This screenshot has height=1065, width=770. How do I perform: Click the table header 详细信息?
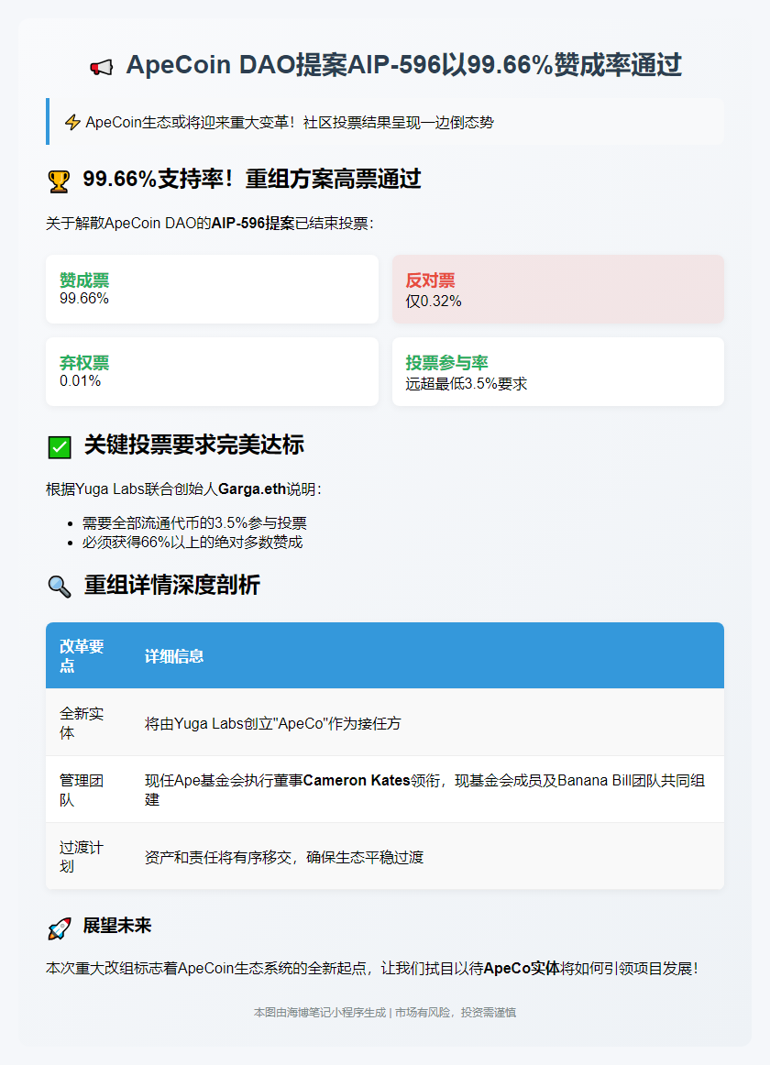coord(174,656)
